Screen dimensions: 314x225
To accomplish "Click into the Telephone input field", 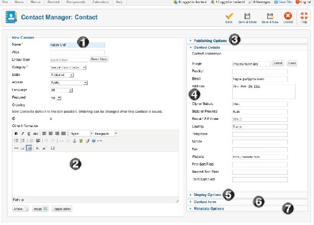I will coord(260,134).
